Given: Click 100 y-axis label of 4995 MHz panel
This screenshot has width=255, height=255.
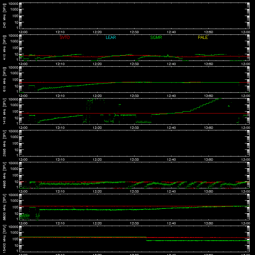Looking at the screenshot, I should (15, 175).
